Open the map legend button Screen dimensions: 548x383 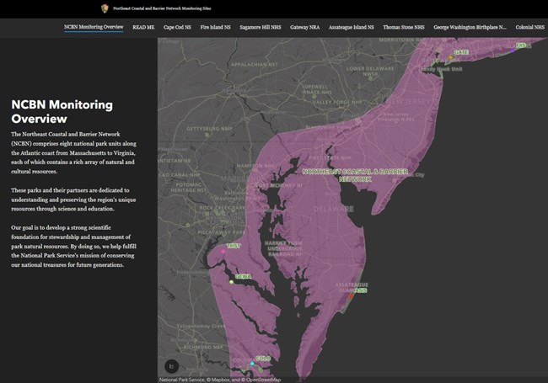(x=172, y=365)
